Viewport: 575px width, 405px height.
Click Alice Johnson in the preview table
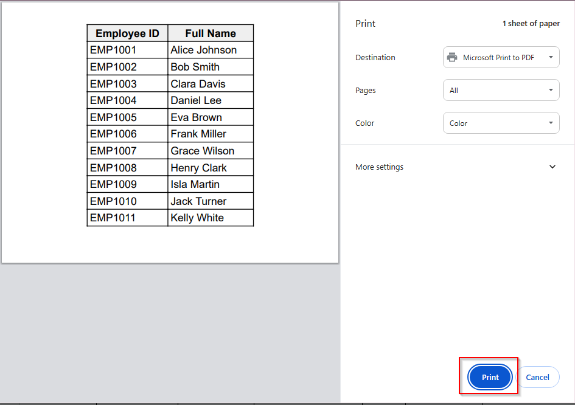pos(203,50)
